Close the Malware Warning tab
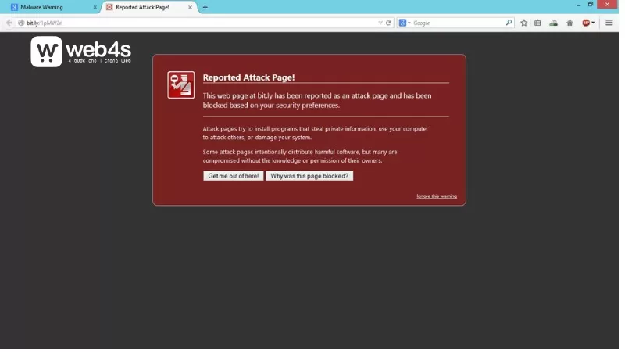Screen dimensions: 625x352 coord(95,7)
